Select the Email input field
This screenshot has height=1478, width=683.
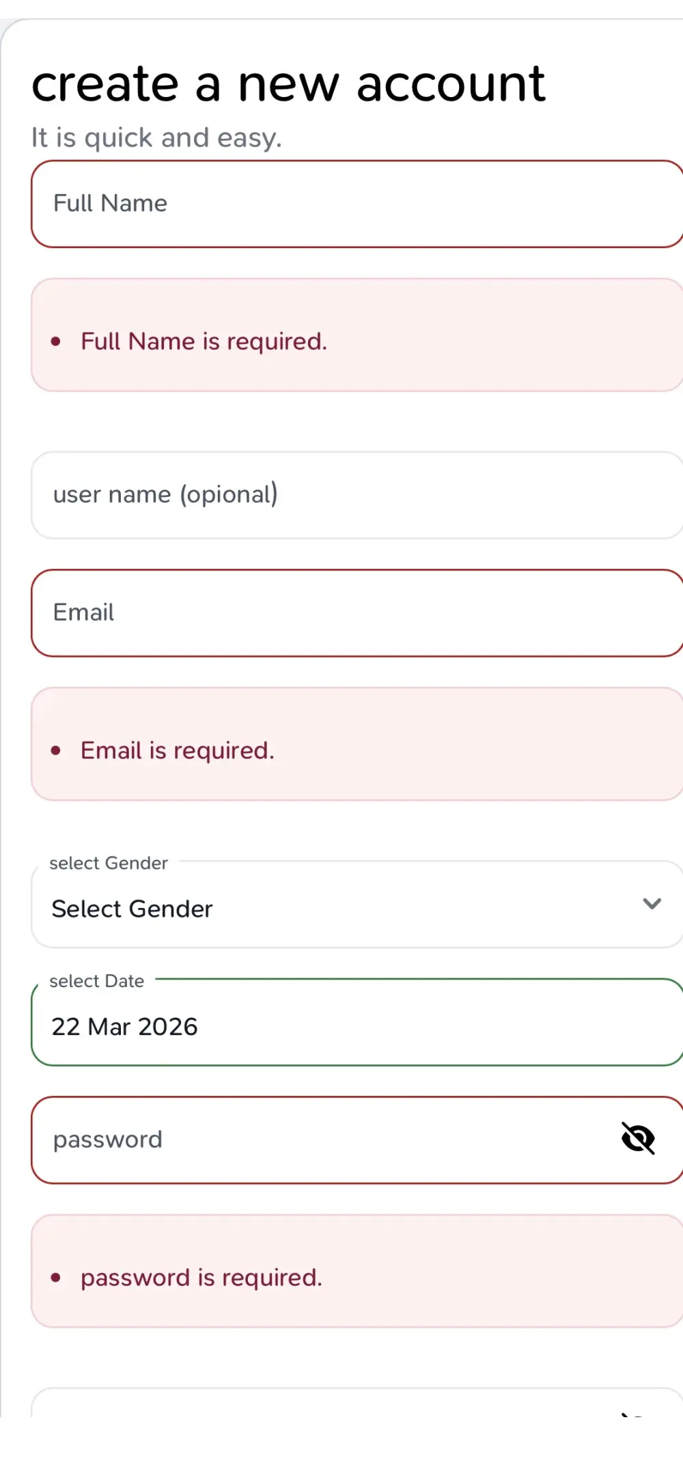[x=273, y=613]
